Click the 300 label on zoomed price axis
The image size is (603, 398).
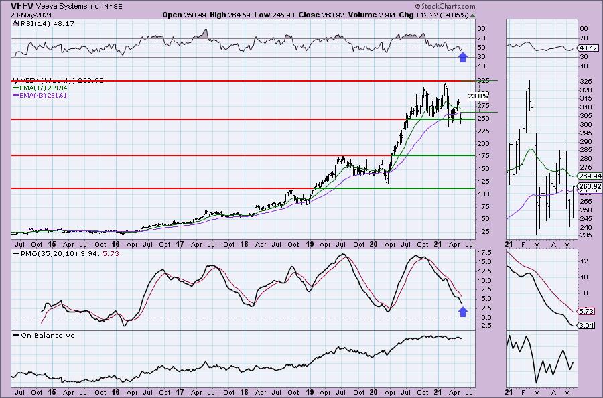pos(586,124)
